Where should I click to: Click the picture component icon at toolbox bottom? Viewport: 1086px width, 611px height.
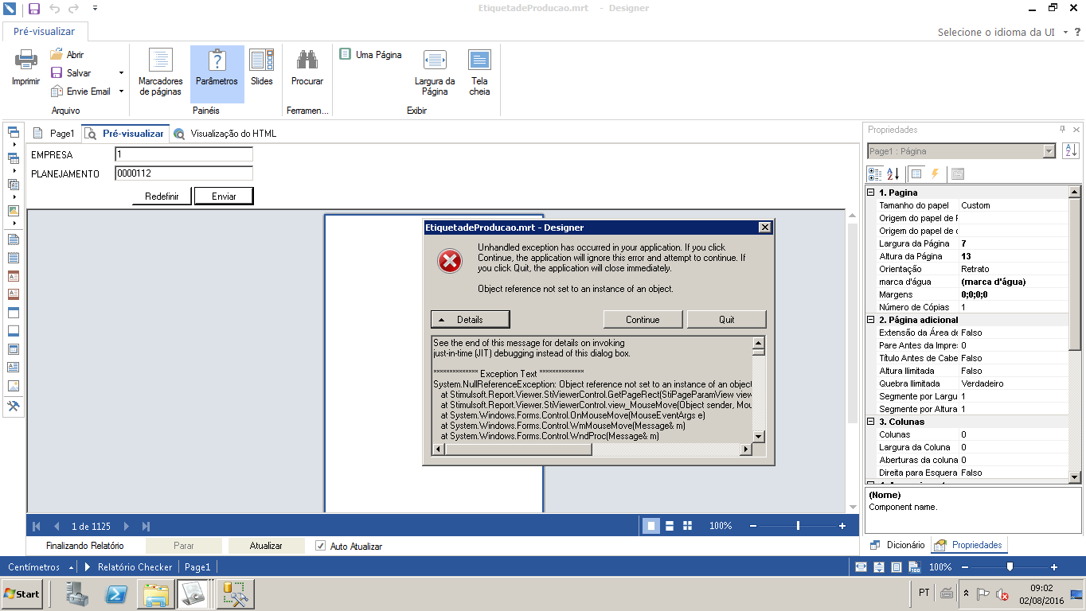pos(14,386)
